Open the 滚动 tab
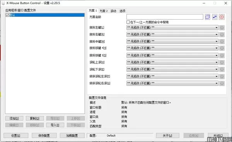Image resolution: width=232 pixels, height=142 pixels. pyautogui.click(x=113, y=11)
